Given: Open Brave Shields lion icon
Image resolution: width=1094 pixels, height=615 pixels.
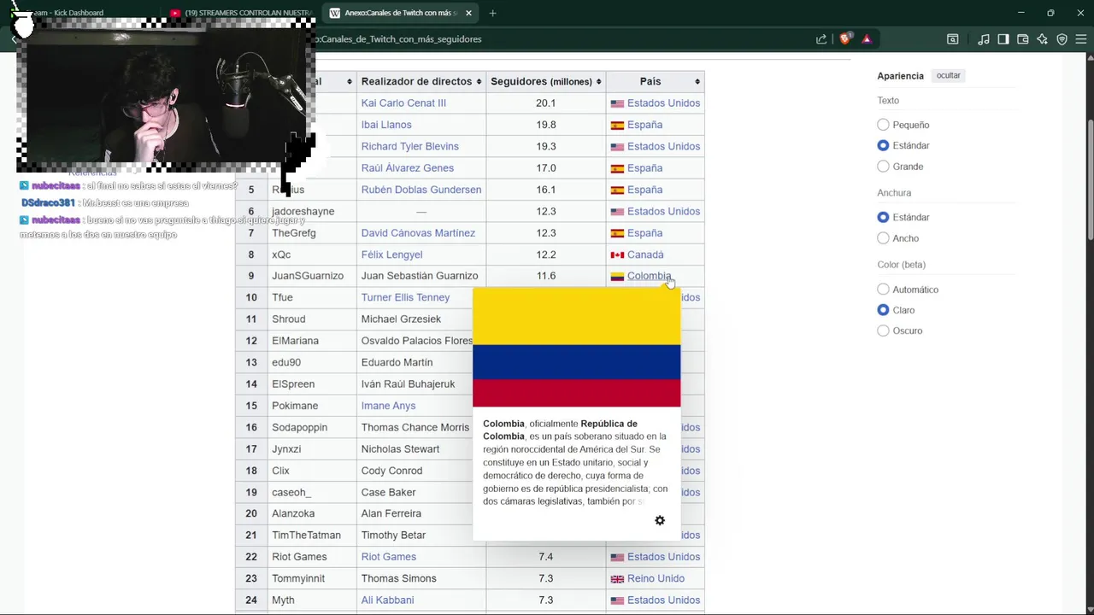Looking at the screenshot, I should click(x=845, y=39).
